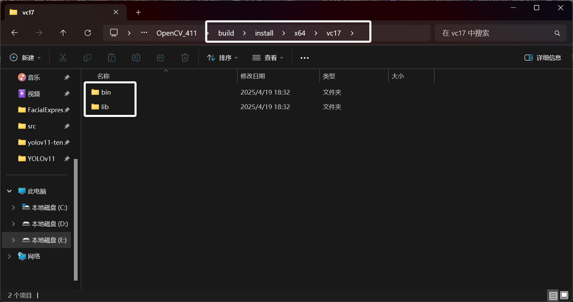This screenshot has height=302, width=573.
Task: Click pin icon next to src
Action: (x=67, y=126)
